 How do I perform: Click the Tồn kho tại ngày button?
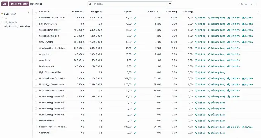click(19, 4)
